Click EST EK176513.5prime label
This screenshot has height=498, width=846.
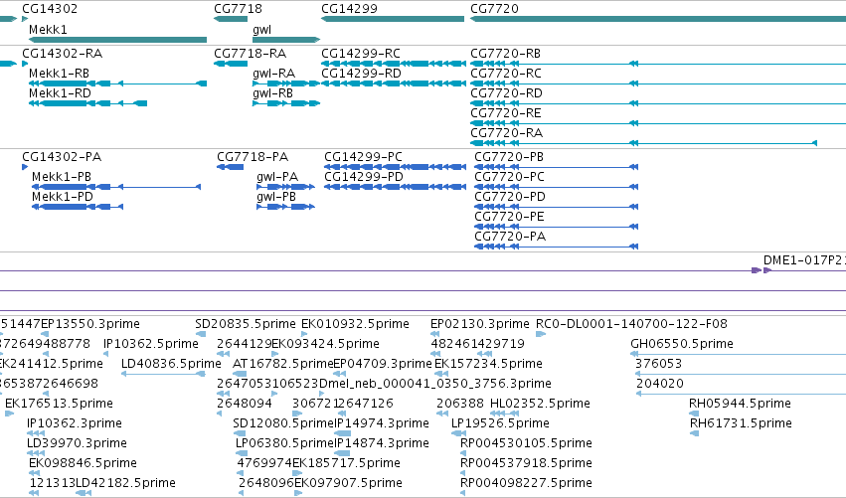click(59, 405)
